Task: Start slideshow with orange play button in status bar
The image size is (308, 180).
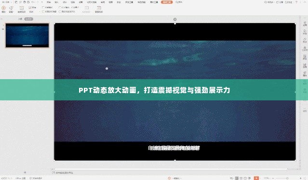Action: (x=256, y=178)
